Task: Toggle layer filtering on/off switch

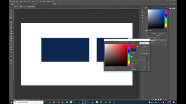Action: (x=164, y=33)
